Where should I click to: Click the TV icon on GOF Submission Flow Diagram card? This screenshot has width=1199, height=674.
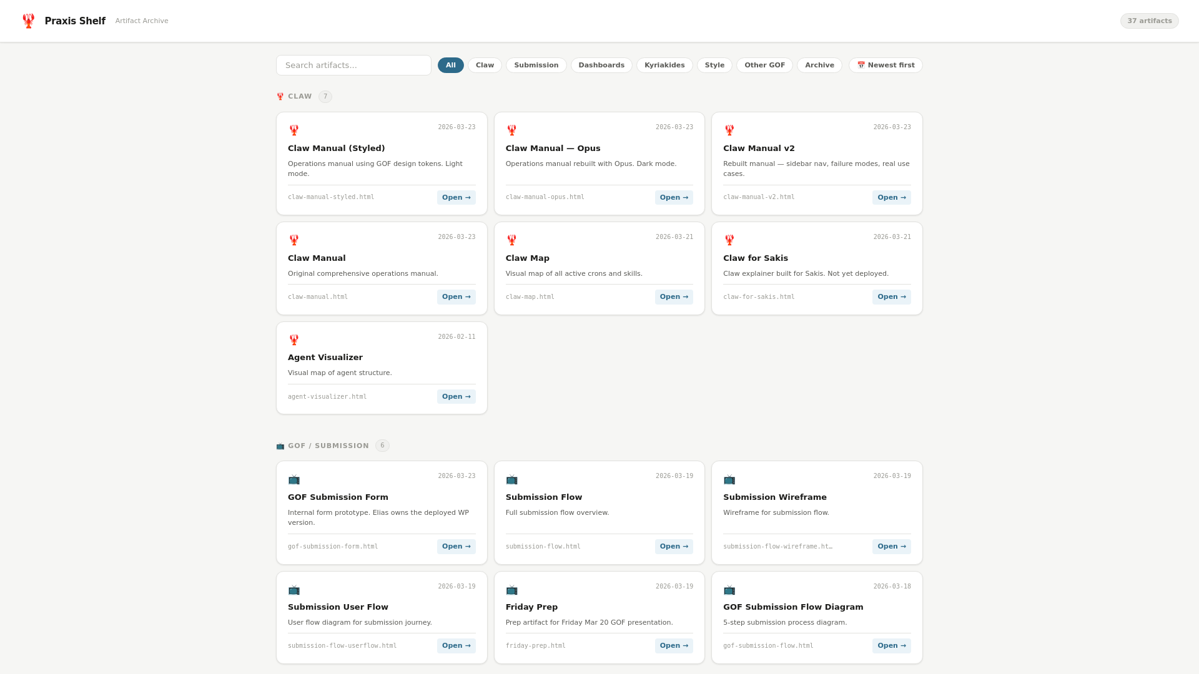tap(729, 590)
